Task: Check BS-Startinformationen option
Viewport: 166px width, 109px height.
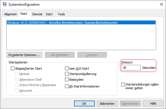Action: pos(67,86)
